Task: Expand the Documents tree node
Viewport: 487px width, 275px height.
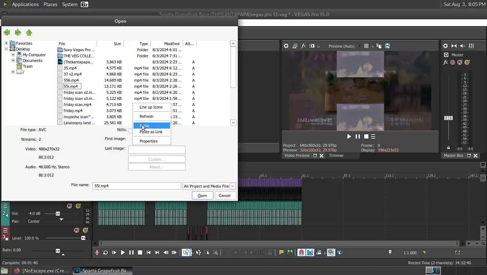Action: coord(13,61)
